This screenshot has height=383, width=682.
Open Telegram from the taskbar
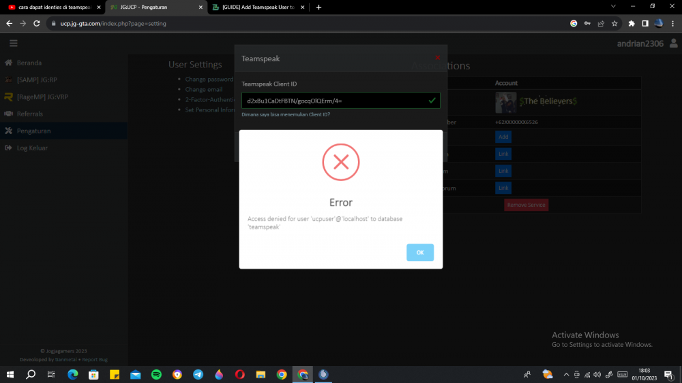pyautogui.click(x=198, y=374)
